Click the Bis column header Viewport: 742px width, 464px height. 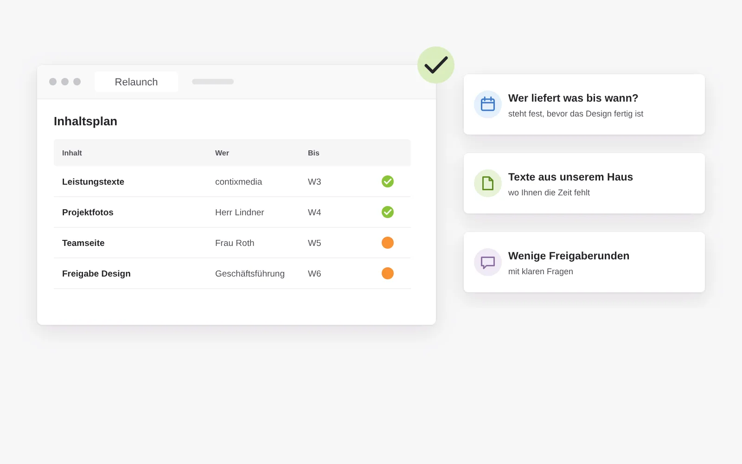(x=313, y=153)
